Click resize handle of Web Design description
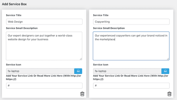 81,59
